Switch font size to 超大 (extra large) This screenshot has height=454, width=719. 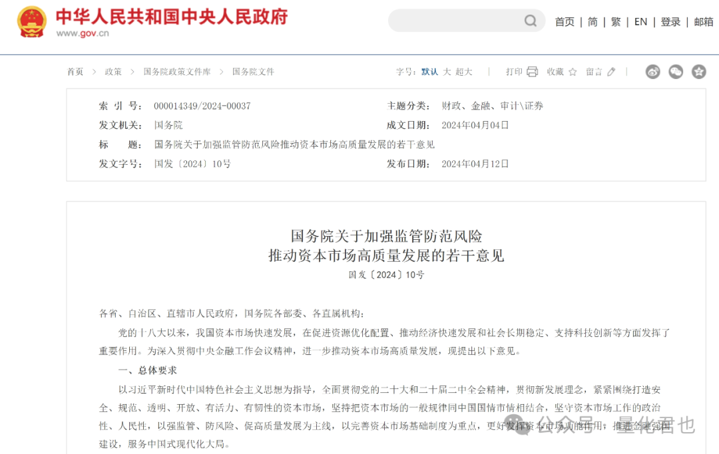click(x=464, y=71)
